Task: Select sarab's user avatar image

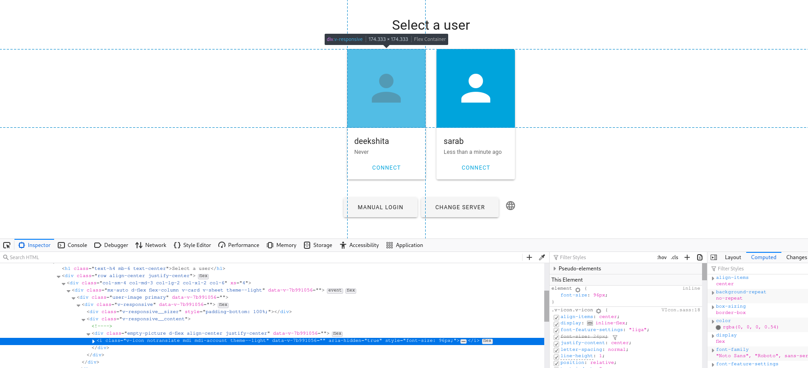Action: tap(476, 89)
